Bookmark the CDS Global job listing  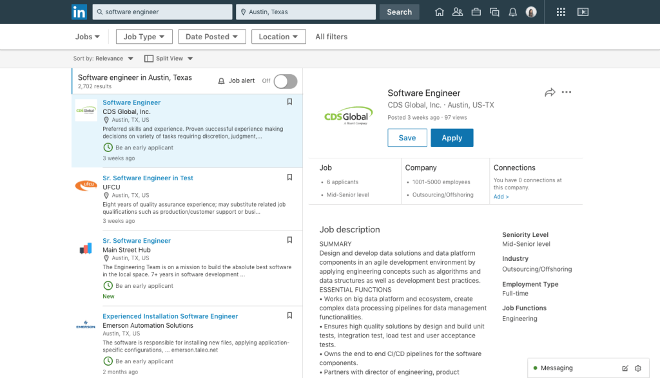click(289, 101)
